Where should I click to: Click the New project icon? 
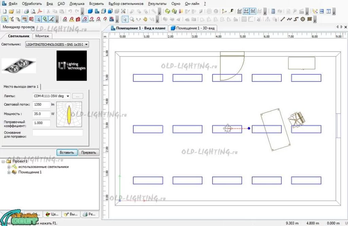click(4, 11)
